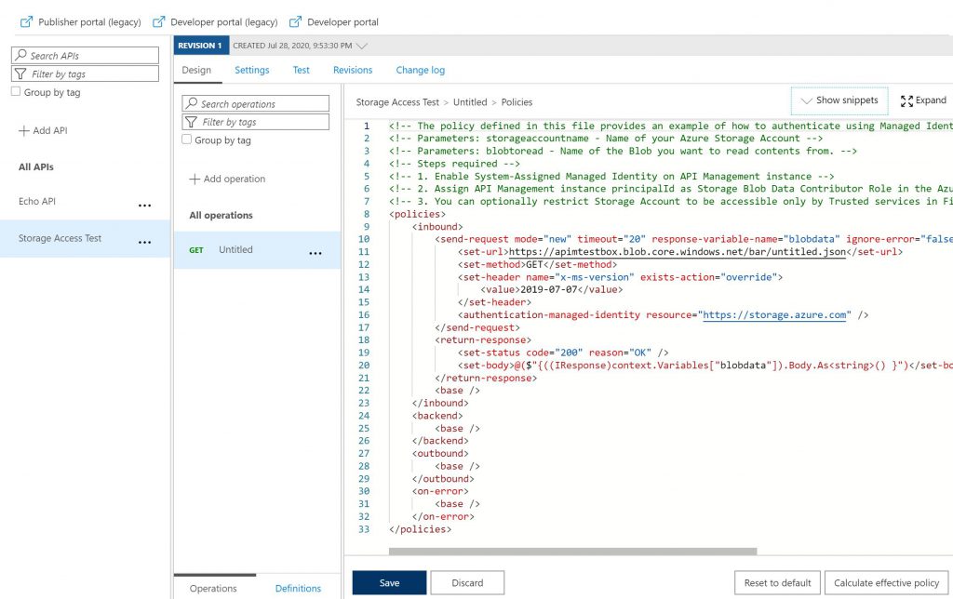Click All APIs heading
953x599 pixels.
click(x=36, y=167)
